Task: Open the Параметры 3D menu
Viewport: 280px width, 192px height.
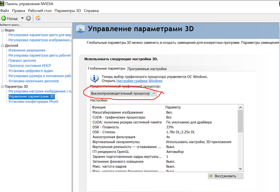Action: (x=68, y=11)
